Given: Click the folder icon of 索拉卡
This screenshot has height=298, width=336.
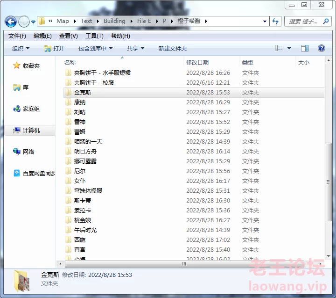Looking at the screenshot, I should 68,211.
